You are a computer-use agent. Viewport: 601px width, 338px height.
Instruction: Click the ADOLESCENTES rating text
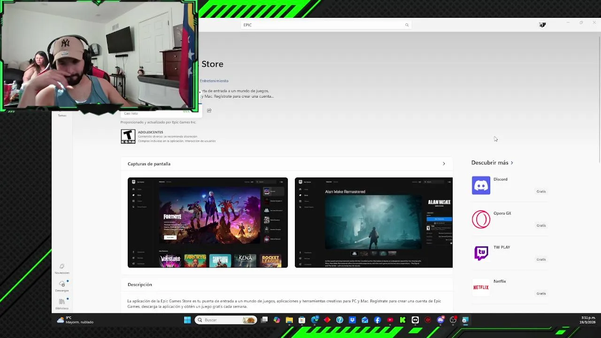coord(150,132)
